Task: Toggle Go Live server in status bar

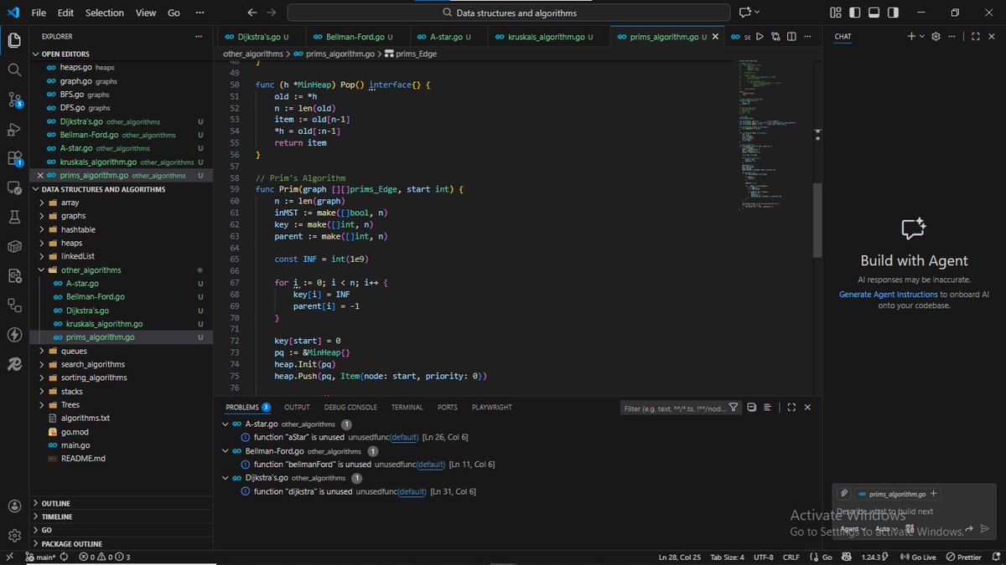Action: pos(916,557)
